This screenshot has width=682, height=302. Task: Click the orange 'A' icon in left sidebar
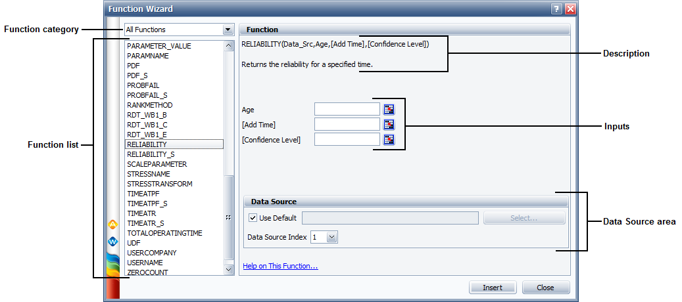(x=112, y=225)
